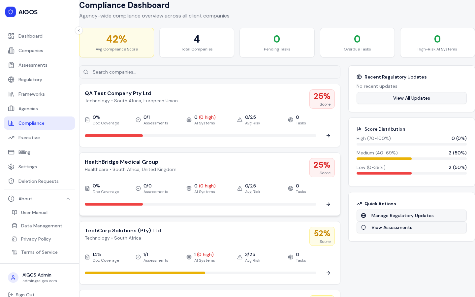Click QA Test Company Doc Coverage icon

[x=87, y=120]
